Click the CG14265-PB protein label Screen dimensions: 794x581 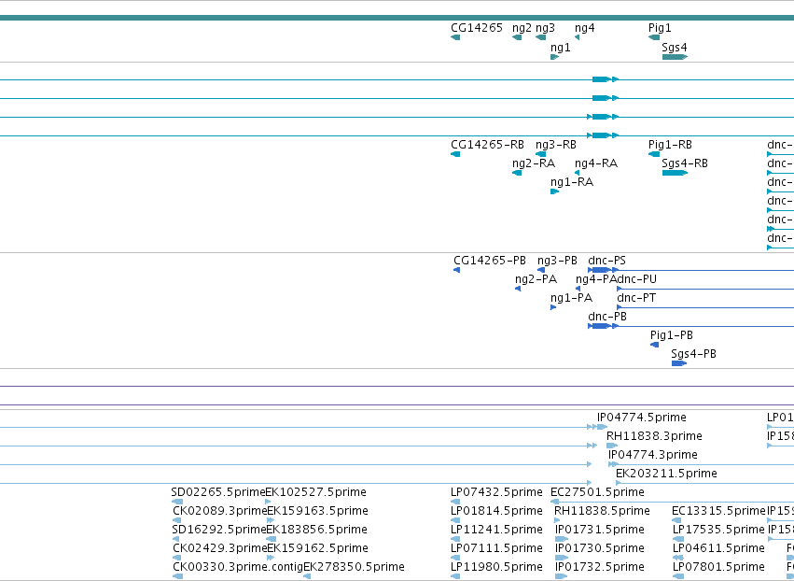click(x=490, y=261)
